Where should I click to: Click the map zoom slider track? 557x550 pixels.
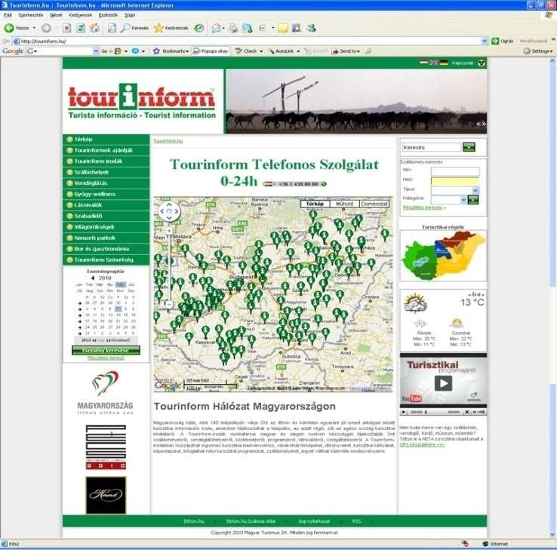click(x=169, y=267)
